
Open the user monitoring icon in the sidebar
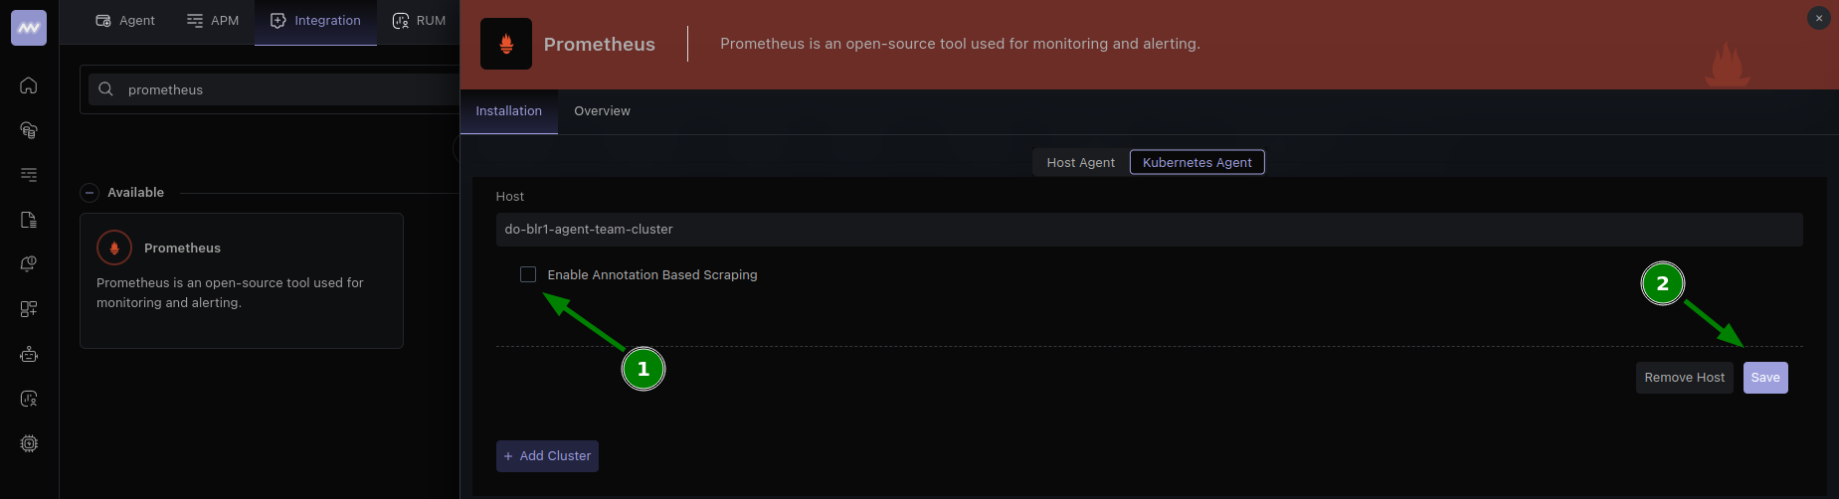[x=29, y=399]
